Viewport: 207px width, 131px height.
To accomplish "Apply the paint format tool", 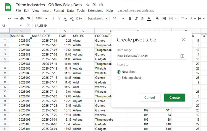I will tap(29, 19).
